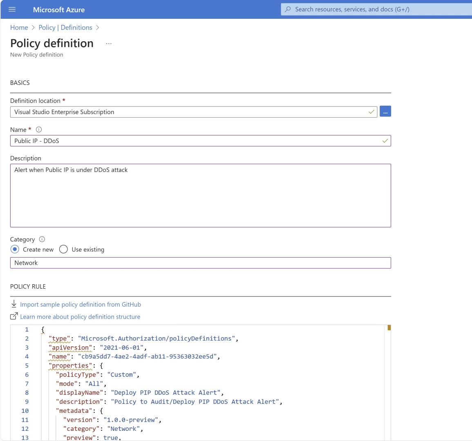Click the download icon beside Import sample policy
The width and height of the screenshot is (472, 441).
(x=14, y=304)
